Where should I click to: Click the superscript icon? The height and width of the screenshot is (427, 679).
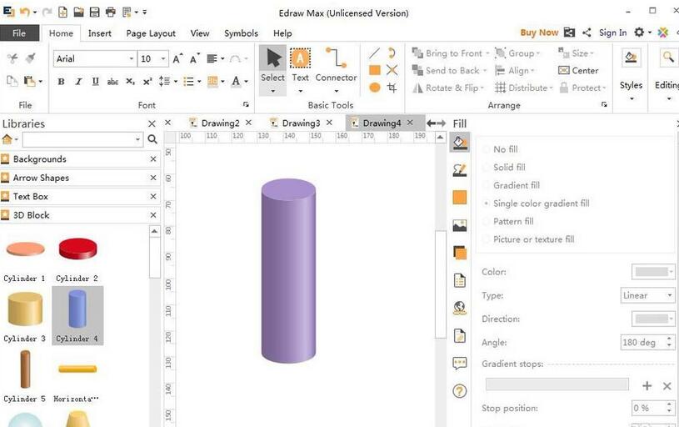tap(147, 82)
